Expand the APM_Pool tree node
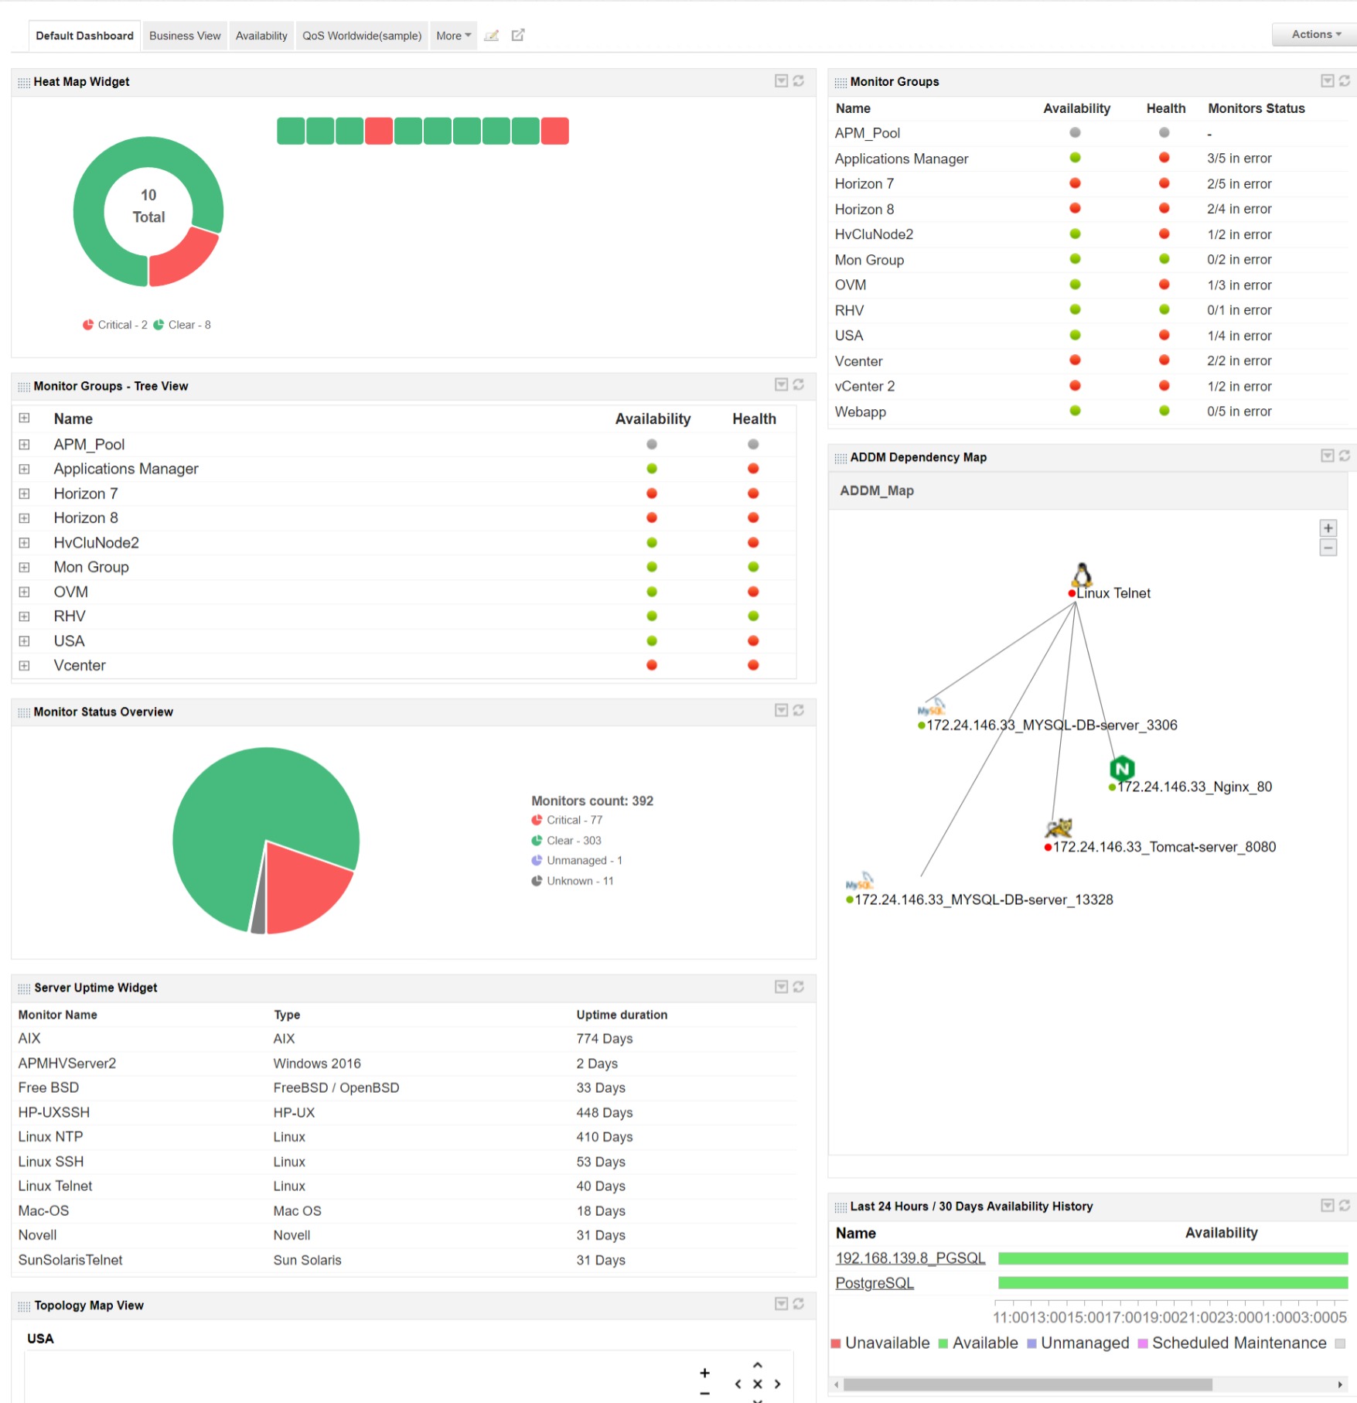The width and height of the screenshot is (1357, 1403). [24, 443]
